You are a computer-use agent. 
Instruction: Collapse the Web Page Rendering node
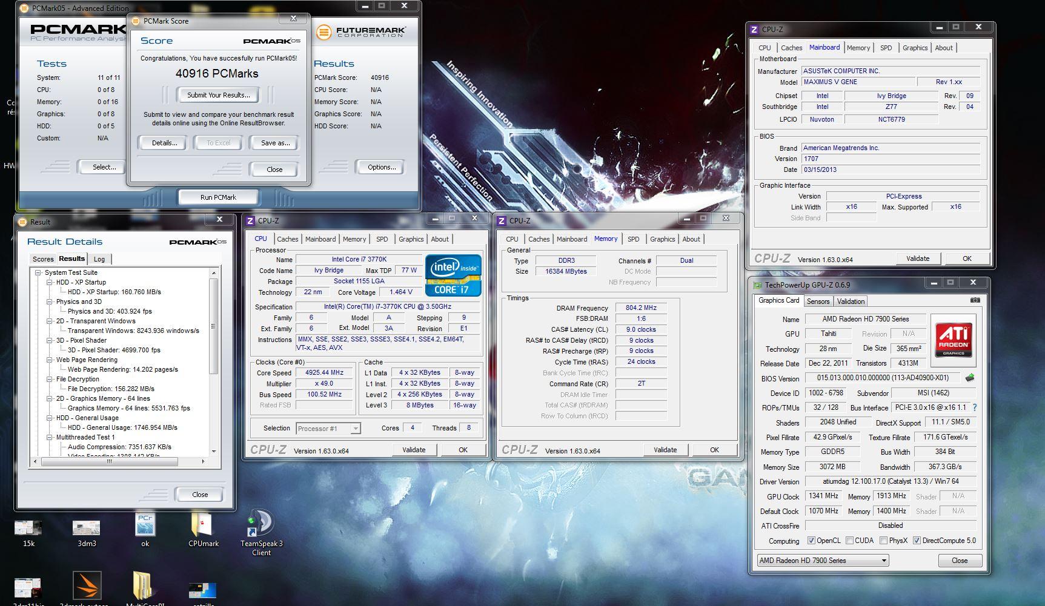[x=50, y=360]
